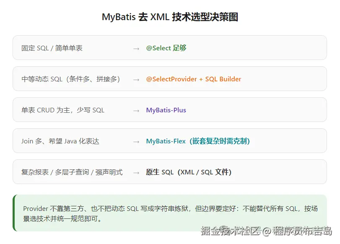Select '复杂报表 / 多层子查询 / 强声明式' text
This screenshot has width=340, height=244.
[72, 172]
